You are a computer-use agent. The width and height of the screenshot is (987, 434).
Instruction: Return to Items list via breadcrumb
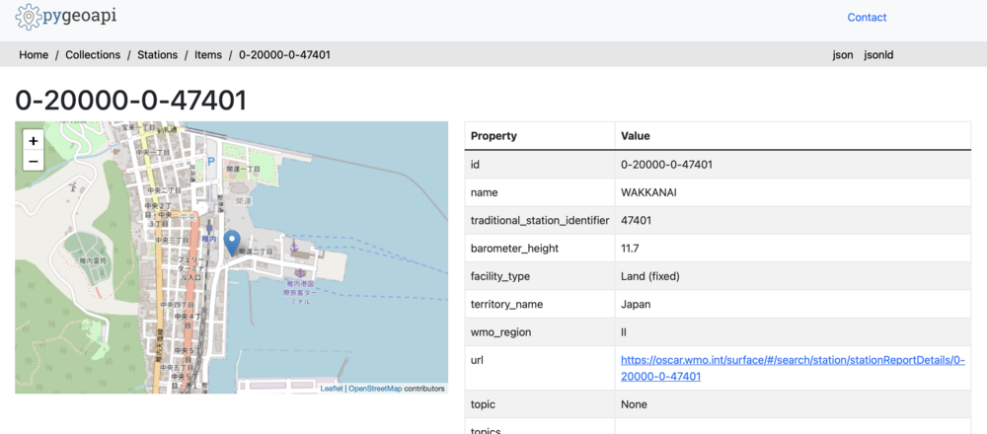207,55
